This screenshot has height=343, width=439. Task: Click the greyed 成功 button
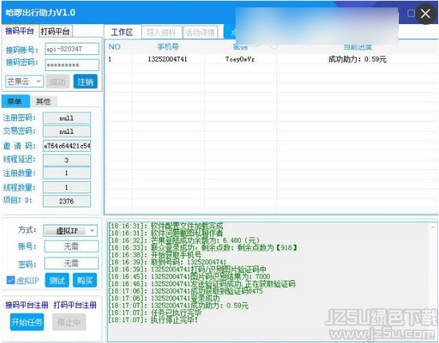tap(57, 81)
